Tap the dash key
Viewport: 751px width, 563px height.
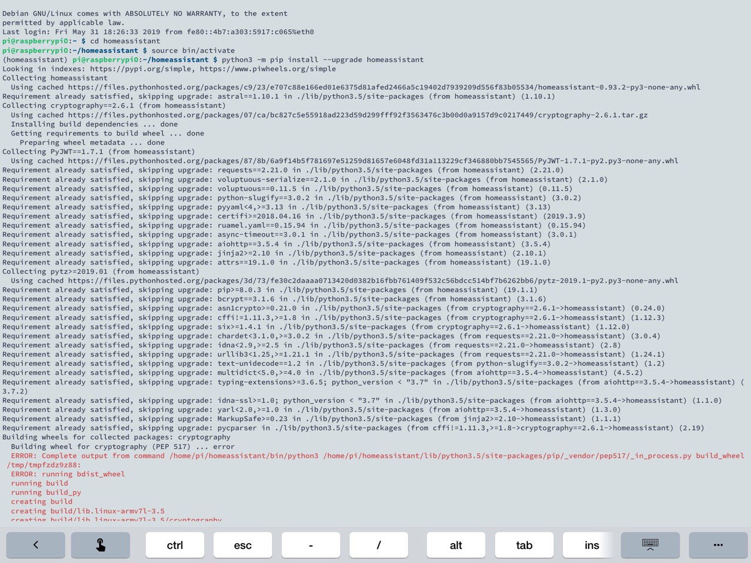[311, 545]
